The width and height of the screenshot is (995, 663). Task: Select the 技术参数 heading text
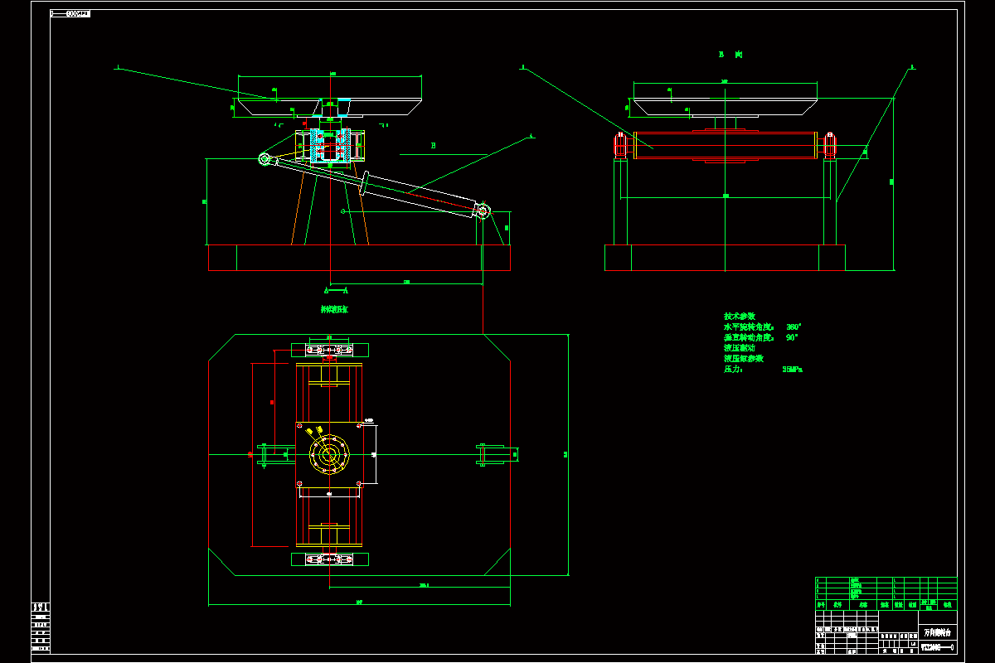tap(740, 317)
